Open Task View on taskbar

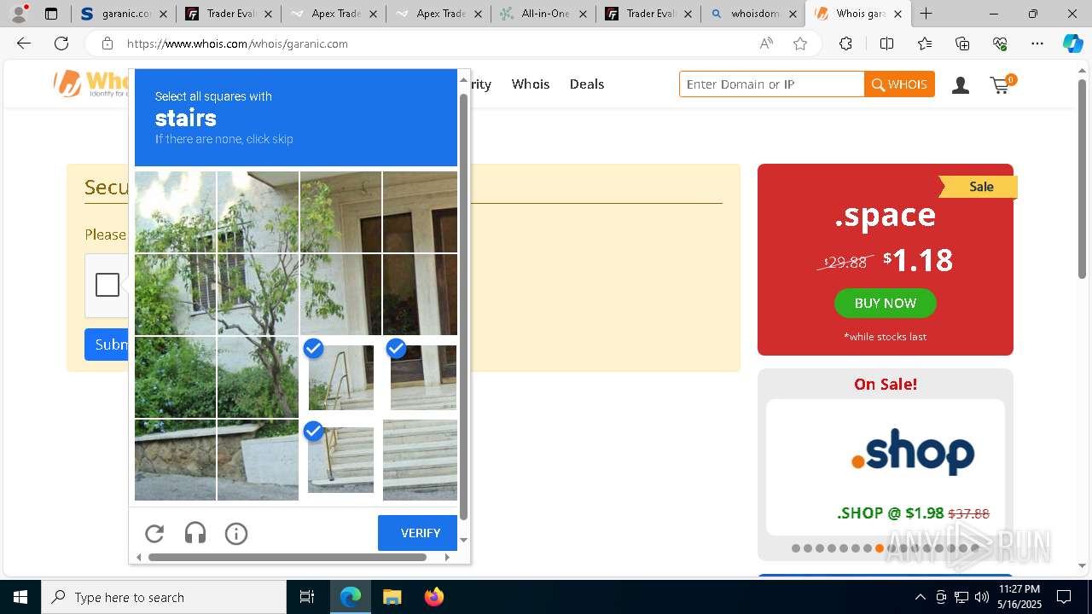[x=307, y=597]
